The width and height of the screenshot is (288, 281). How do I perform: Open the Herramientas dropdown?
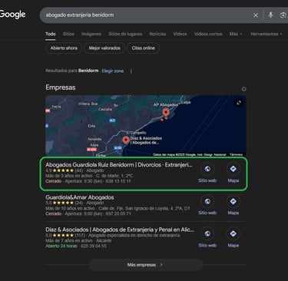pos(266,34)
